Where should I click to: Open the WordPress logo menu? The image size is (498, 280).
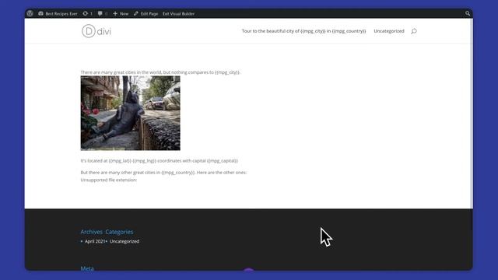[30, 13]
